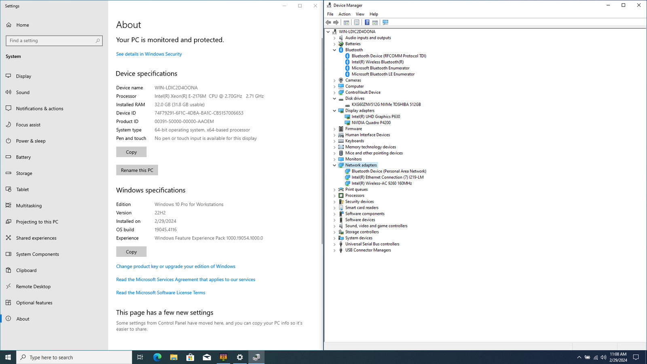Expand the Cameras category
This screenshot has width=647, height=364.
click(334, 80)
